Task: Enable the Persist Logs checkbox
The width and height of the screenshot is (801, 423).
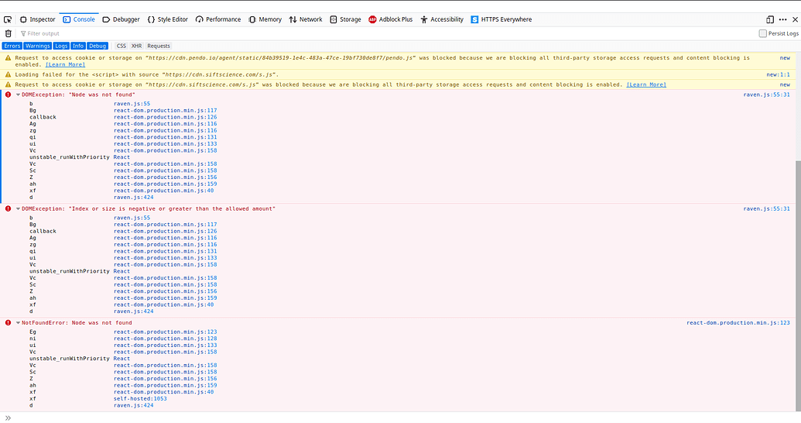Action: [762, 33]
